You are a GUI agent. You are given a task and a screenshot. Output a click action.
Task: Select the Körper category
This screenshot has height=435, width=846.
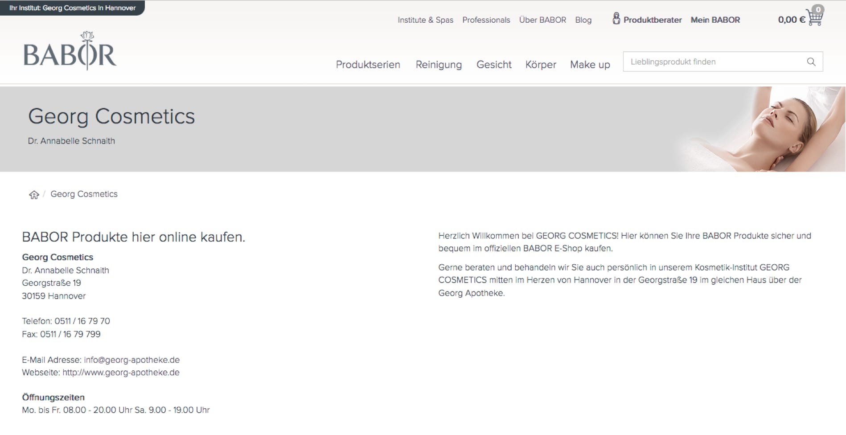(x=541, y=65)
